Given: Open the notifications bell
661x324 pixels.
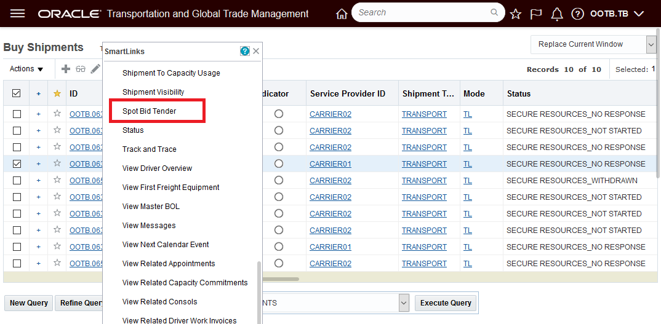Looking at the screenshot, I should pyautogui.click(x=557, y=14).
